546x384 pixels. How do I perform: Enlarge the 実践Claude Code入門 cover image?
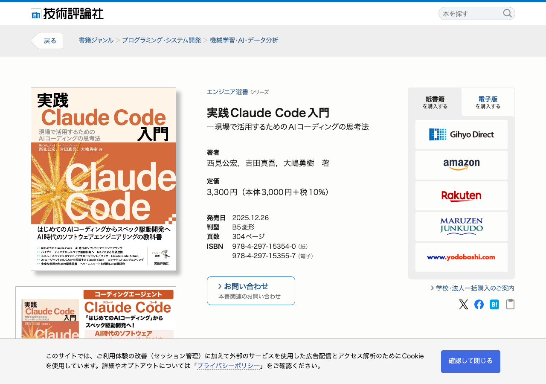pyautogui.click(x=104, y=179)
